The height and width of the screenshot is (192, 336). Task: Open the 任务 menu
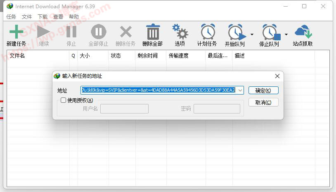[11, 17]
